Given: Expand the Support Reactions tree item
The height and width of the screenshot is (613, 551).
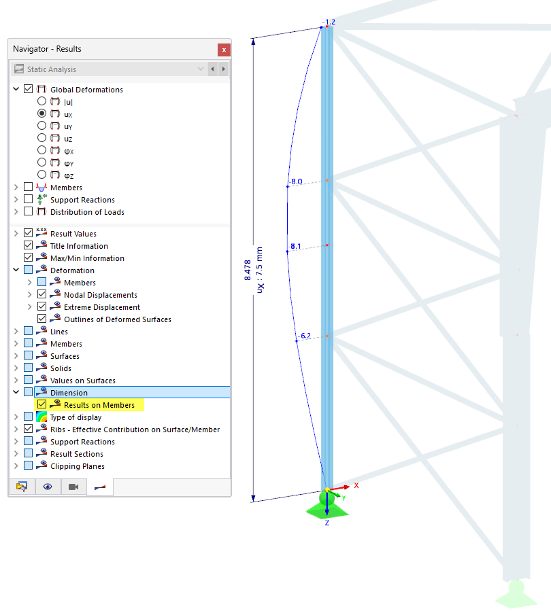Looking at the screenshot, I should tap(16, 199).
